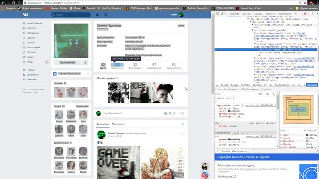Viewport: 319px width, 179px height.
Task: Open 97 видеозаписей counter
Action: coord(154,66)
